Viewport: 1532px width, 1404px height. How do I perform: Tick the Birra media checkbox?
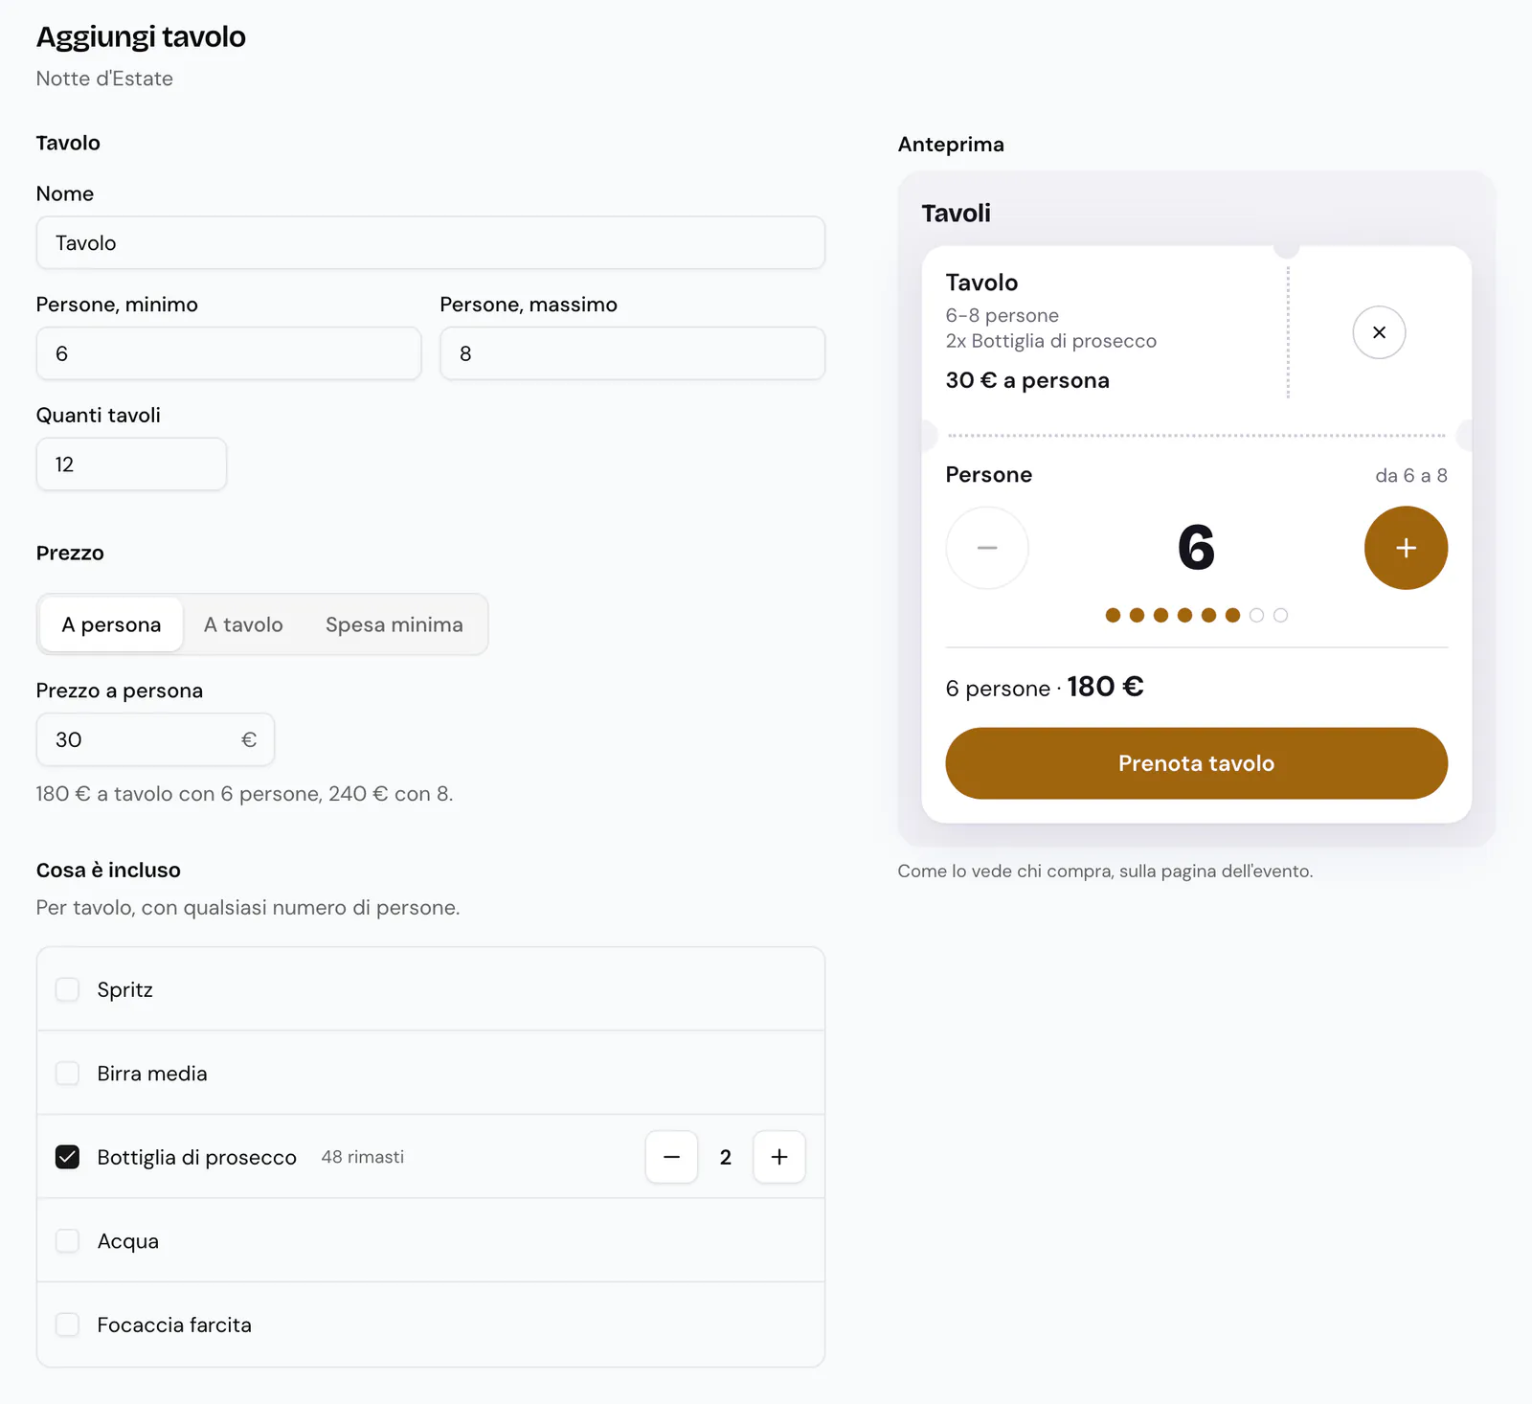point(67,1073)
